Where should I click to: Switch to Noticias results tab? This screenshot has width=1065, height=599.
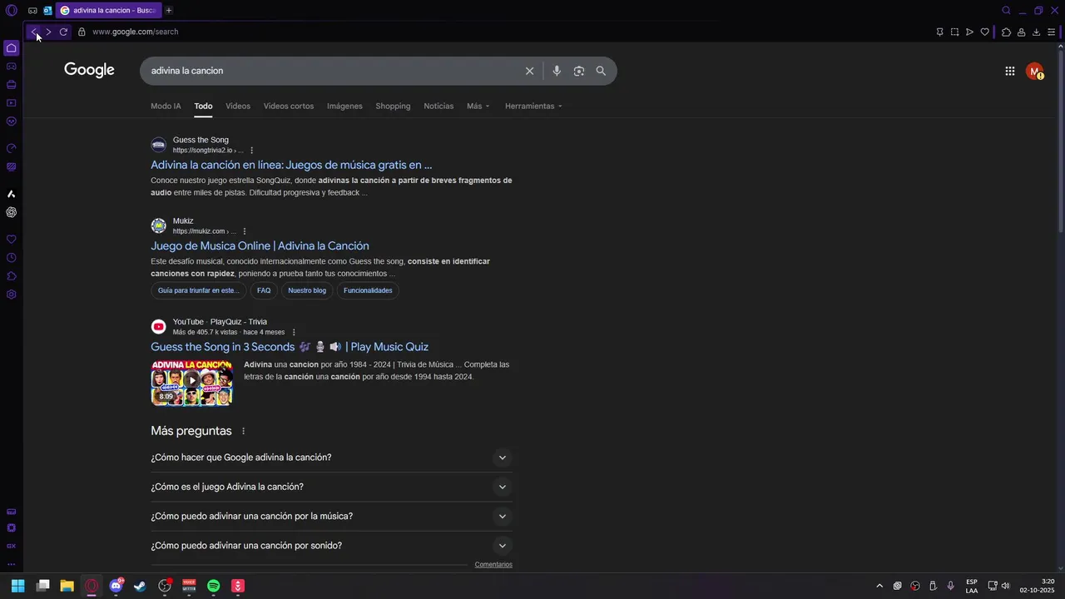click(x=438, y=106)
